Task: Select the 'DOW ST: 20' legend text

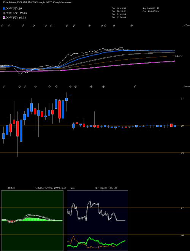Action: (13, 8)
